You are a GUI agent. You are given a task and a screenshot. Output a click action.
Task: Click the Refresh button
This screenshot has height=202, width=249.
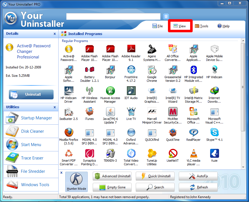198,187
